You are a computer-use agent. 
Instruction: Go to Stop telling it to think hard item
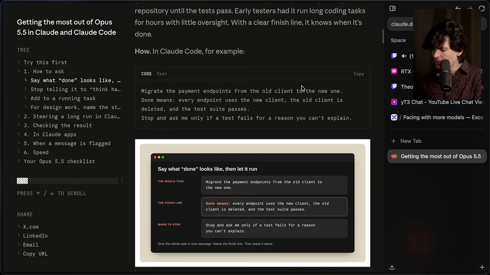coord(76,89)
